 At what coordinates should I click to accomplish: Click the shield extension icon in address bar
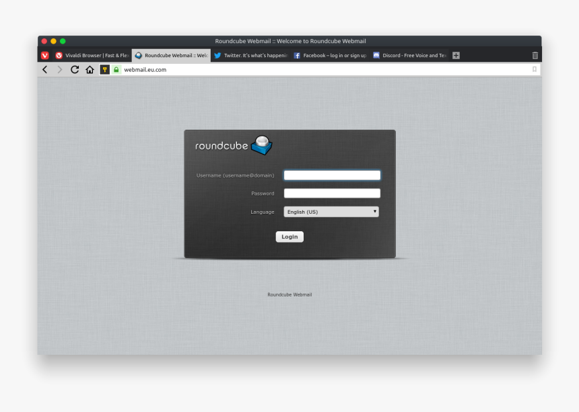(x=105, y=69)
